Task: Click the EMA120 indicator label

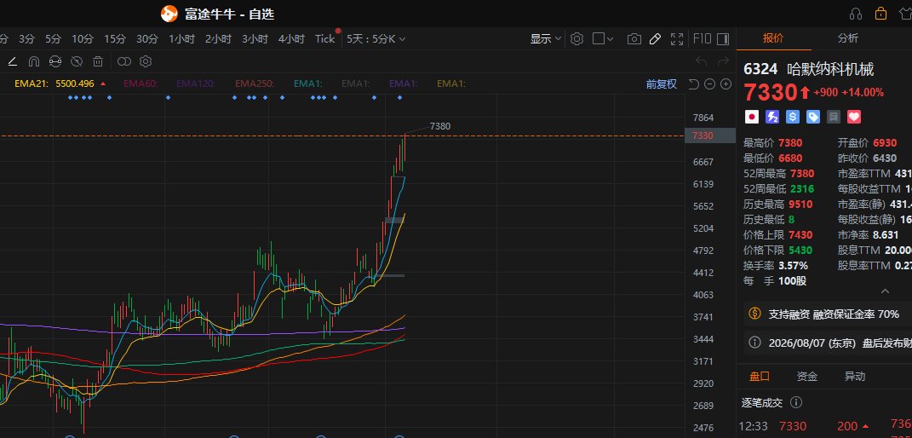Action: point(196,84)
